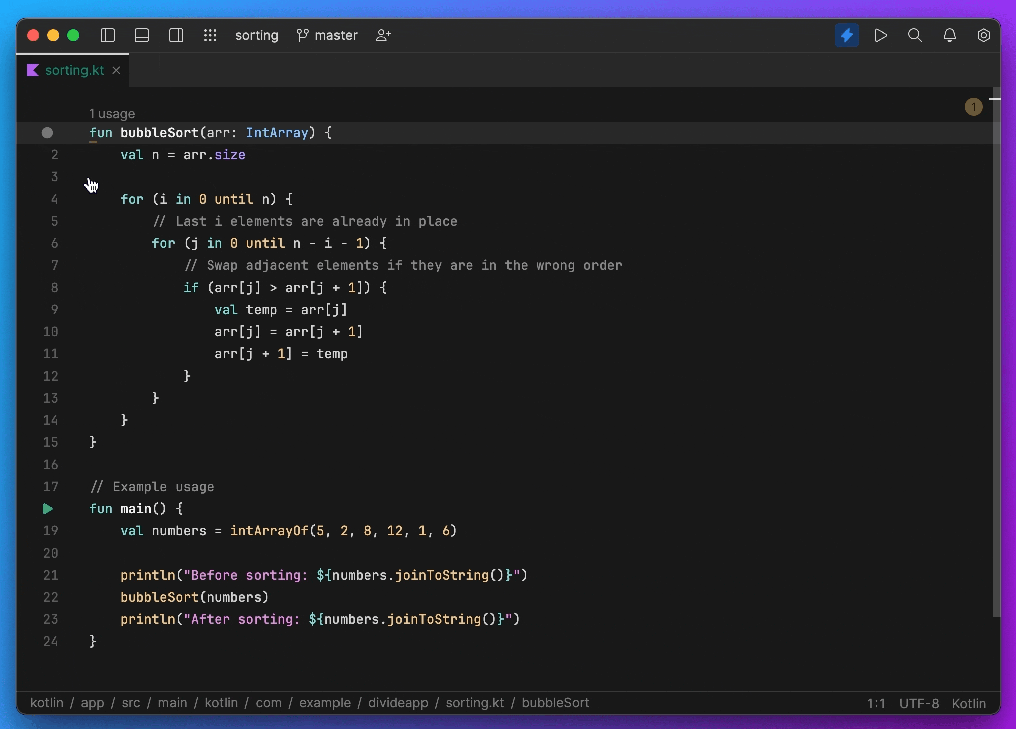Image resolution: width=1016 pixels, height=729 pixels.
Task: Click 'example' breadcrumb
Action: tap(325, 703)
